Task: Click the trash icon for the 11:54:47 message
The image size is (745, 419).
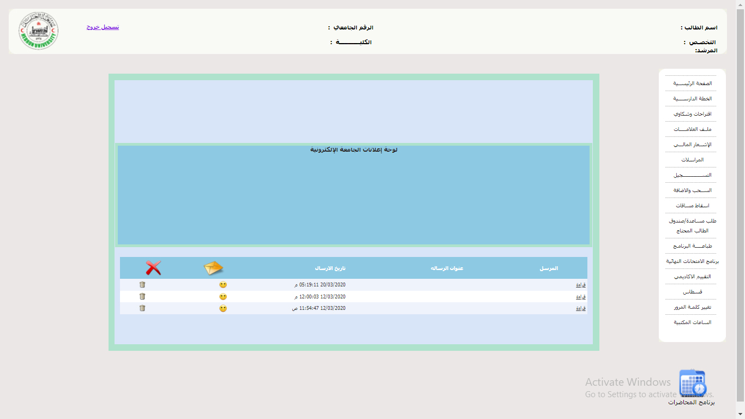Action: [142, 308]
